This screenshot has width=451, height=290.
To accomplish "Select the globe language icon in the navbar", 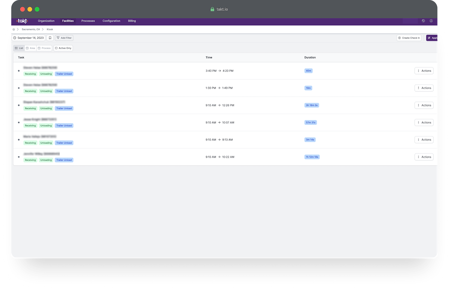I will pyautogui.click(x=423, y=21).
